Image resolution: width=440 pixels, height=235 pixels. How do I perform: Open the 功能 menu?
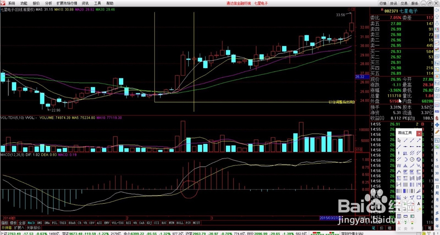[x=24, y=4]
